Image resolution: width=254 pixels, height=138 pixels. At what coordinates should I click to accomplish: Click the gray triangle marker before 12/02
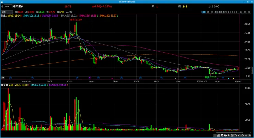point(175,79)
